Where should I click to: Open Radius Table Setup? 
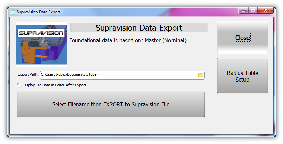click(x=242, y=76)
